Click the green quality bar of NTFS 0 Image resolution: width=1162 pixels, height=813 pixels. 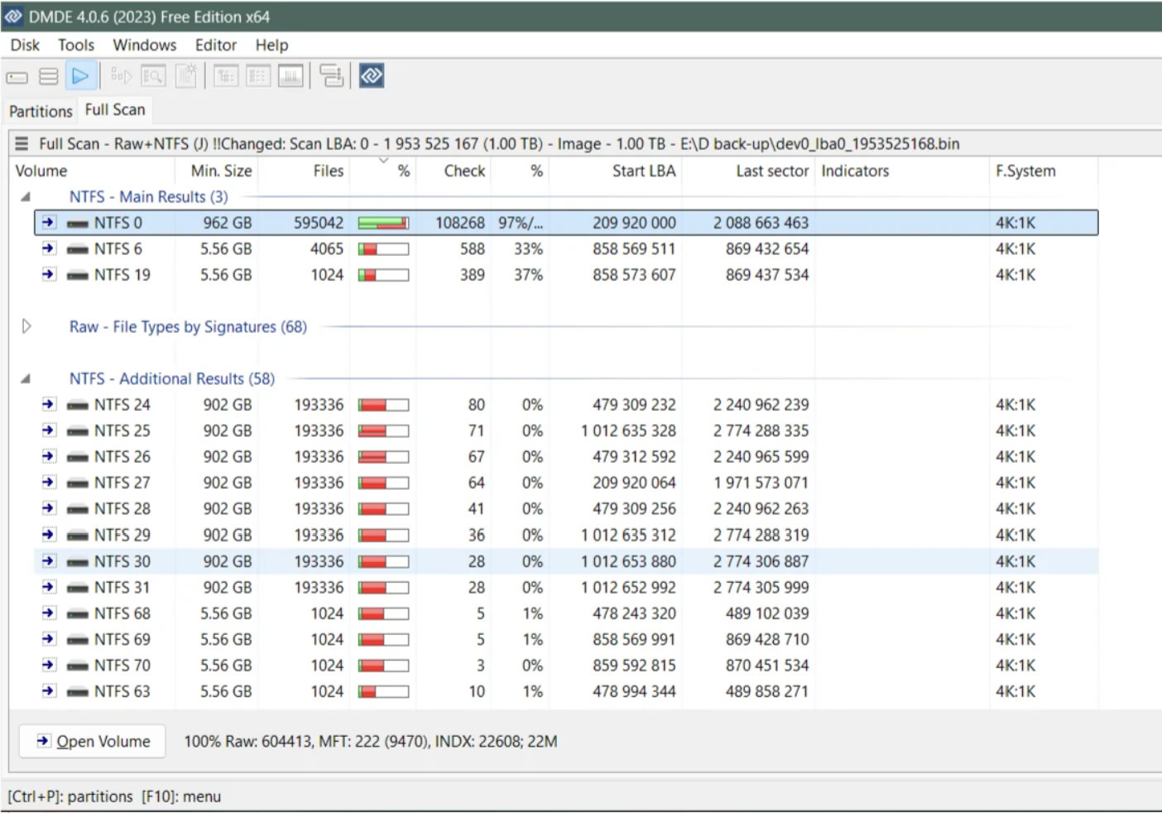pos(383,223)
